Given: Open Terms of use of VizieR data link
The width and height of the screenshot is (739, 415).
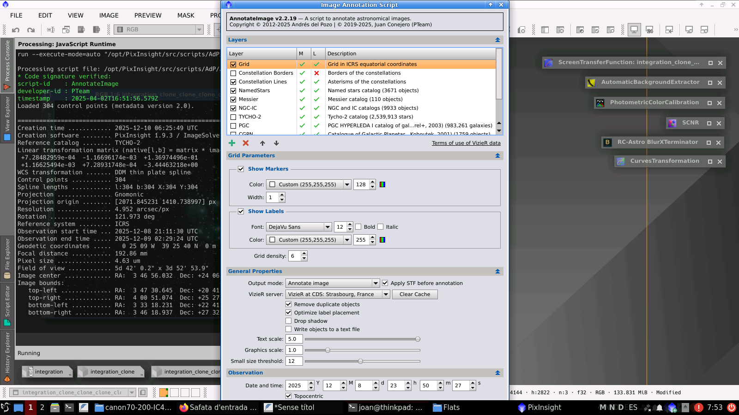Looking at the screenshot, I should (x=466, y=143).
